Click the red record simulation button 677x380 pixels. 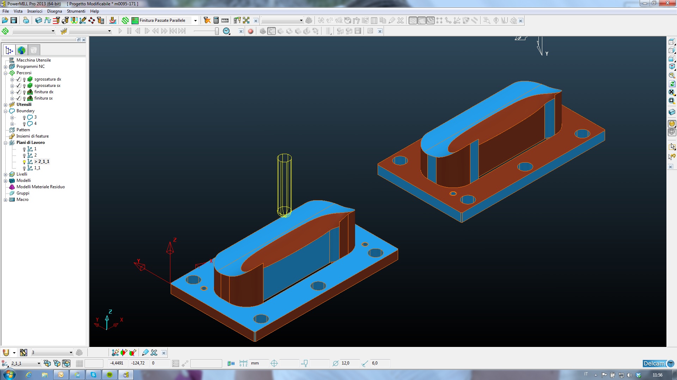[251, 31]
